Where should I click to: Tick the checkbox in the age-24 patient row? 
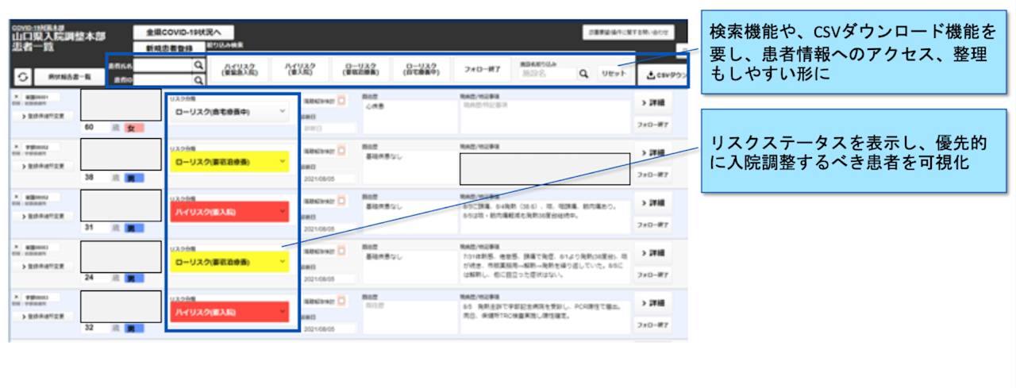pos(342,251)
